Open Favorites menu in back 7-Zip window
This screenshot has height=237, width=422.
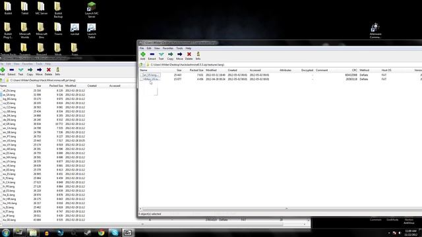(28, 64)
